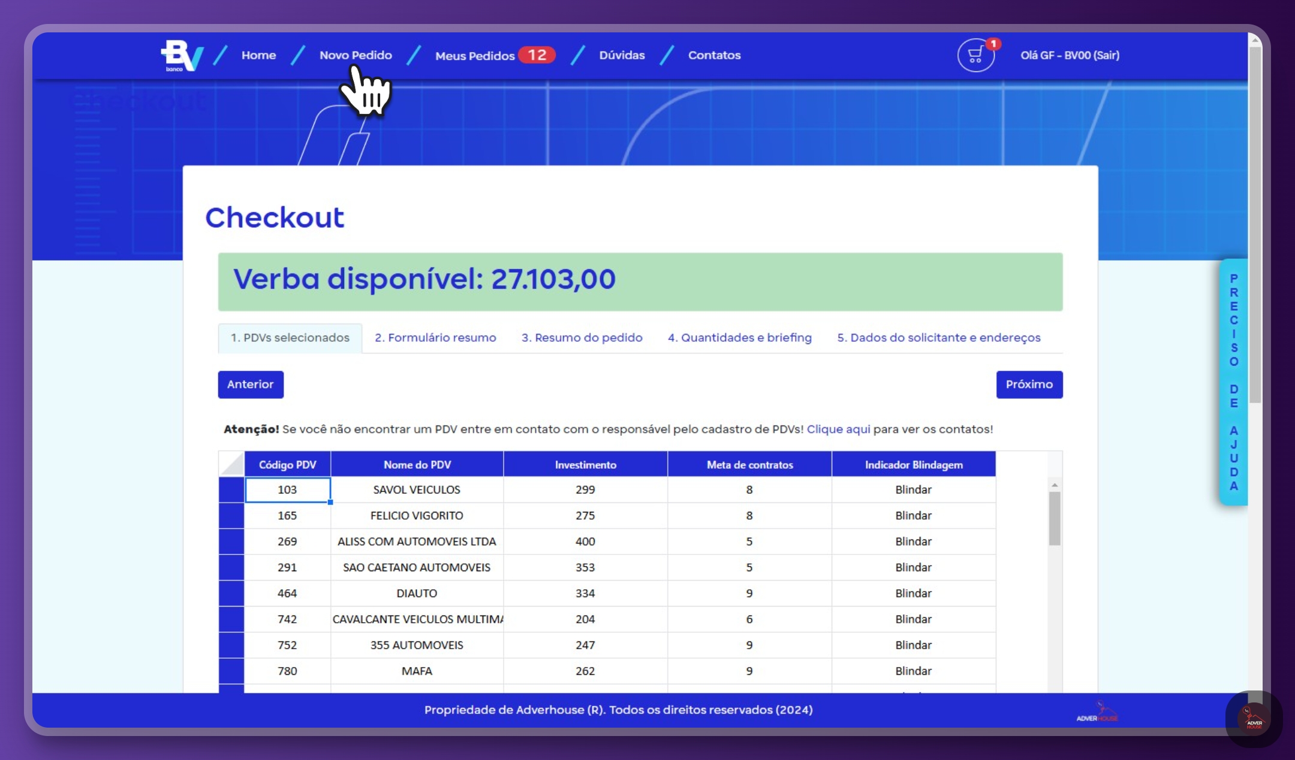Image resolution: width=1295 pixels, height=760 pixels.
Task: Click the Blindar cell in the MAFA row
Action: click(x=914, y=671)
